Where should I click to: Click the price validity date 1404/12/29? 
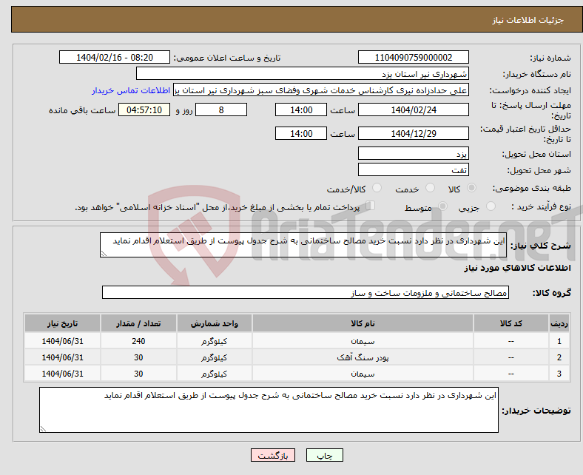(414, 133)
